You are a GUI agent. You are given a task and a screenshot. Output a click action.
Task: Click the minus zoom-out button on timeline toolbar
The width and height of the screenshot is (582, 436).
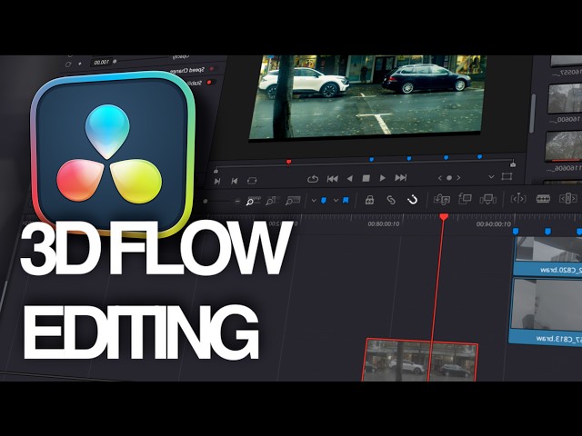(237, 201)
